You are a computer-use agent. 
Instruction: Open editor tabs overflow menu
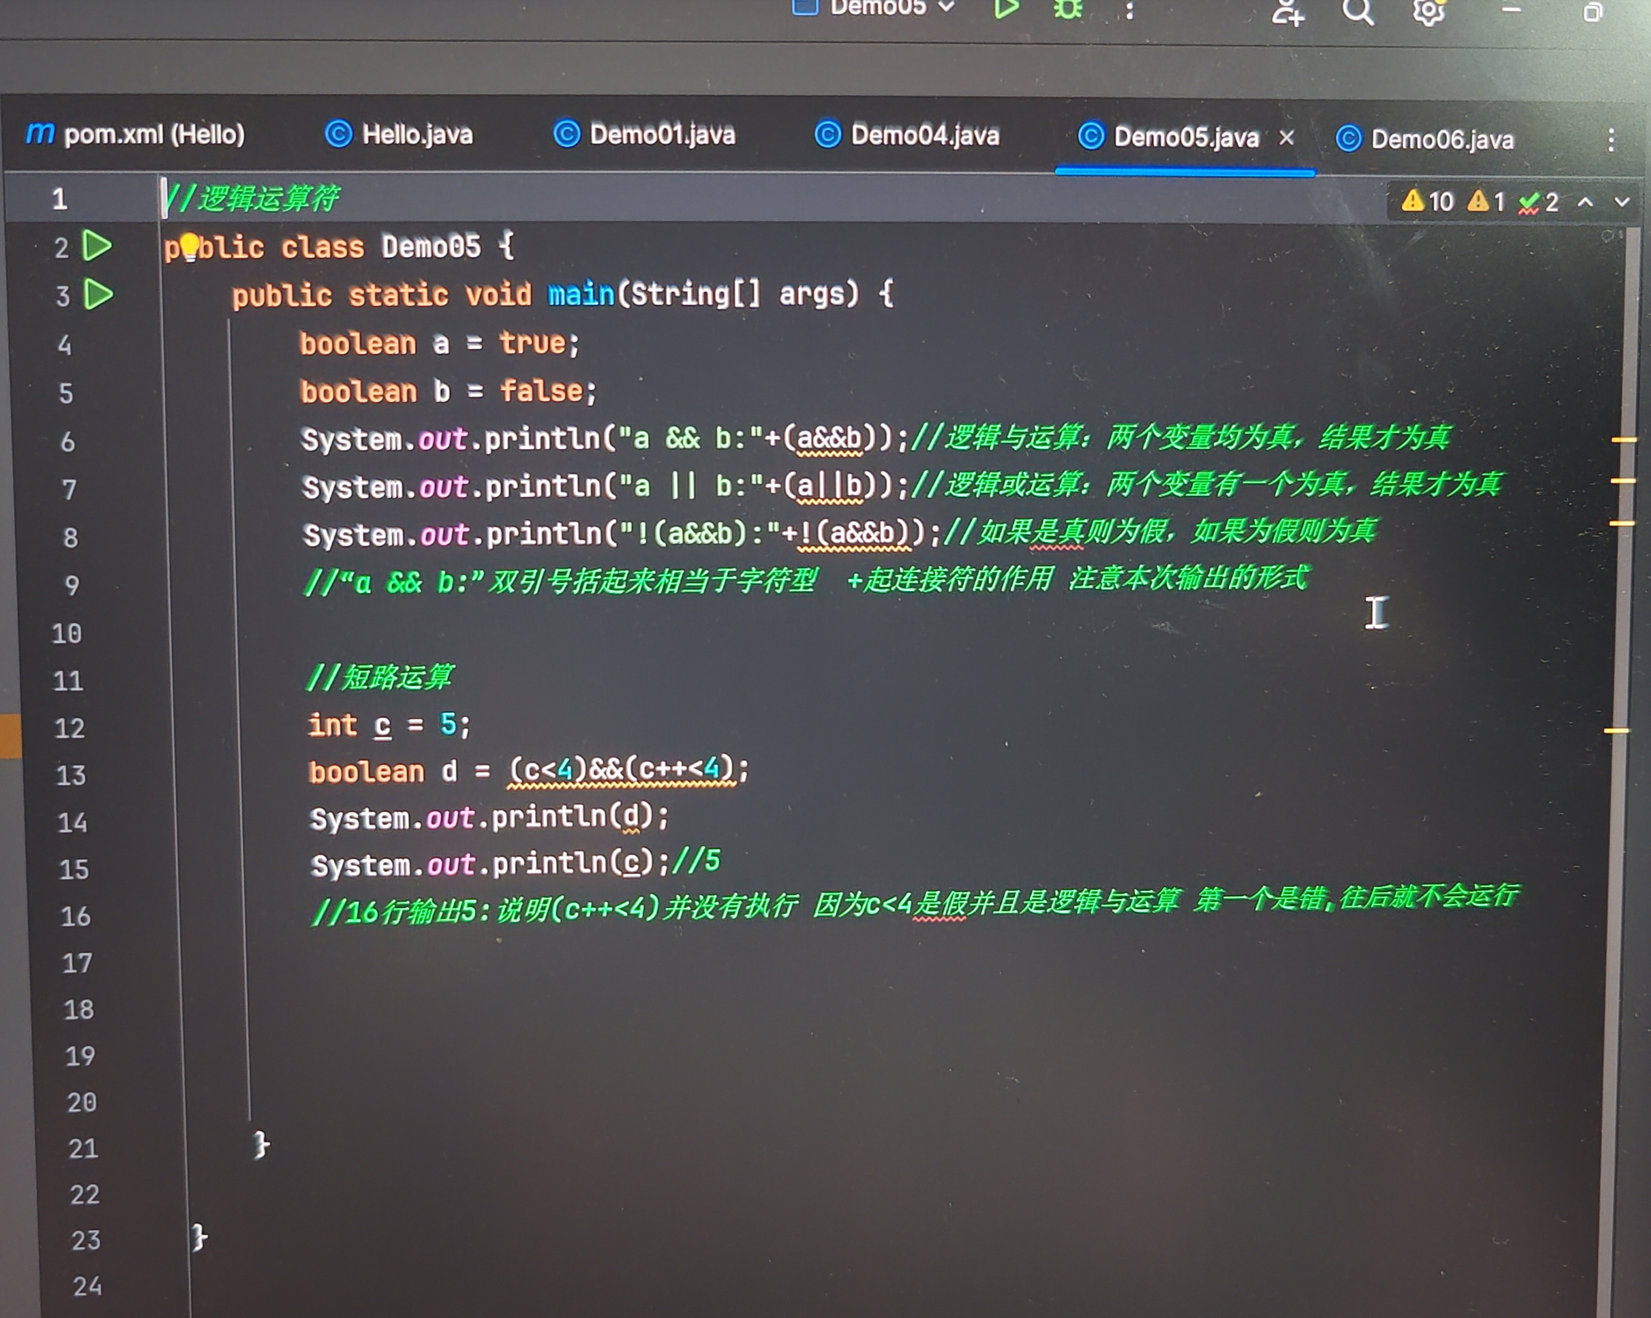tap(1611, 139)
